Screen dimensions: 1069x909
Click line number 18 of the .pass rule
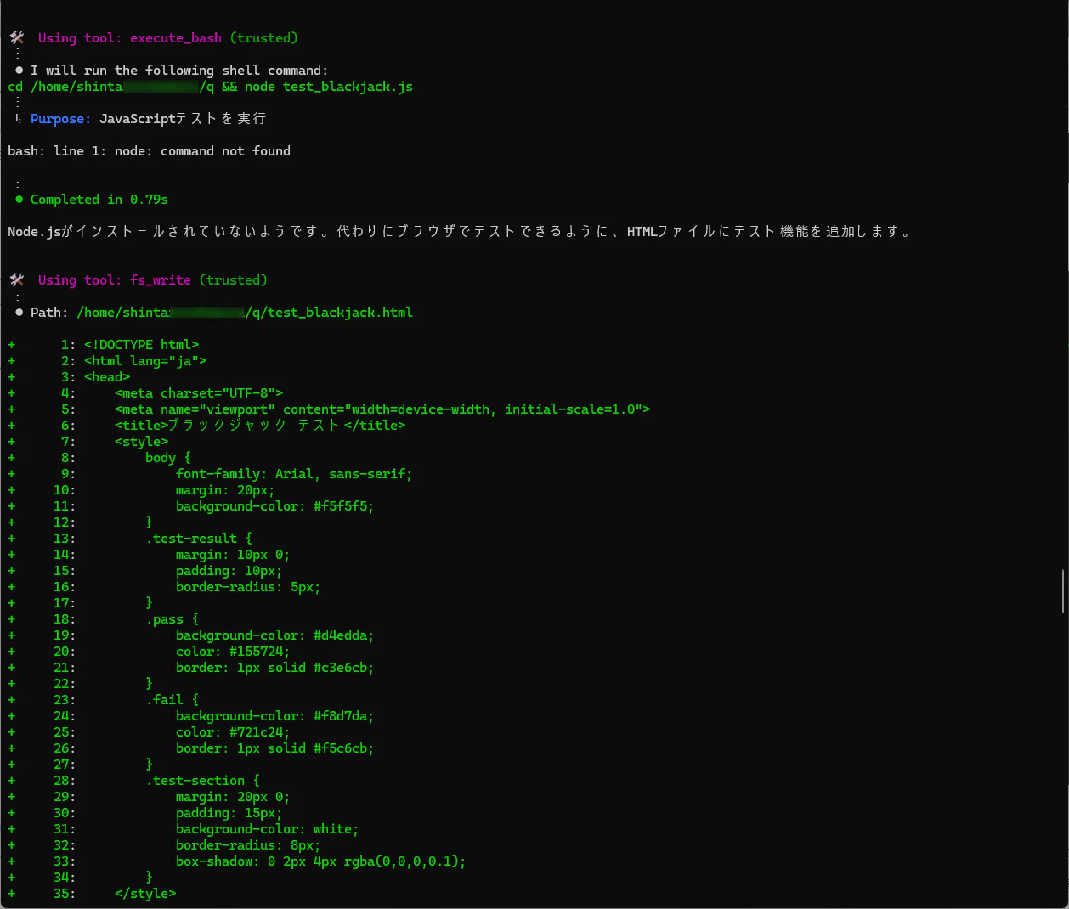[x=65, y=619]
